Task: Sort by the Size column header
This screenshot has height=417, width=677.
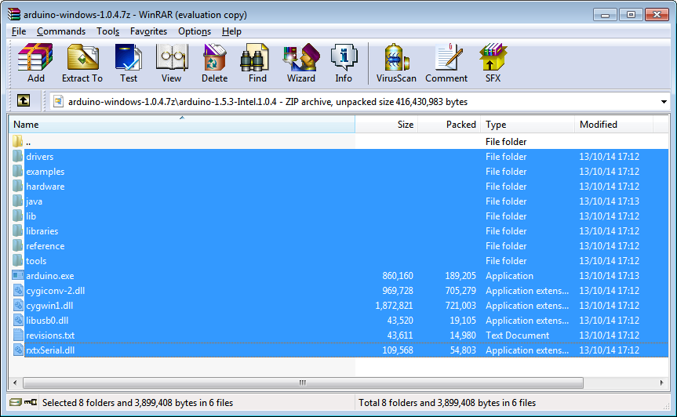Action: [x=387, y=124]
